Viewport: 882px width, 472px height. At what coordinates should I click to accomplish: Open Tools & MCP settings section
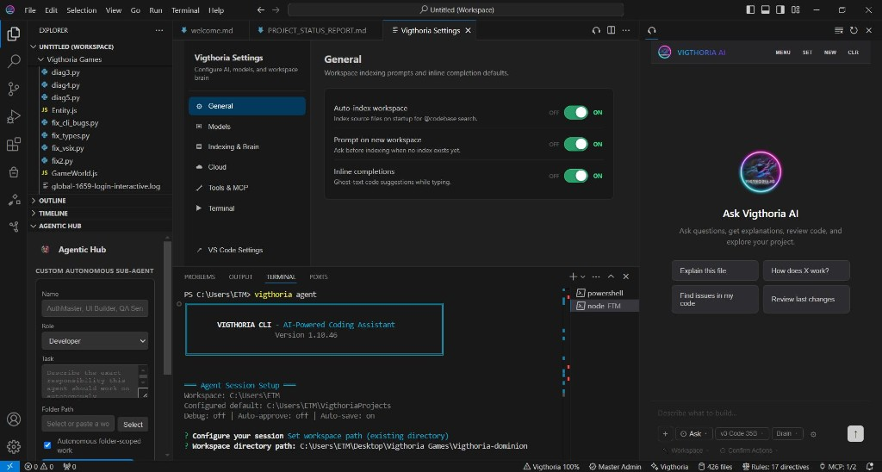click(x=247, y=188)
